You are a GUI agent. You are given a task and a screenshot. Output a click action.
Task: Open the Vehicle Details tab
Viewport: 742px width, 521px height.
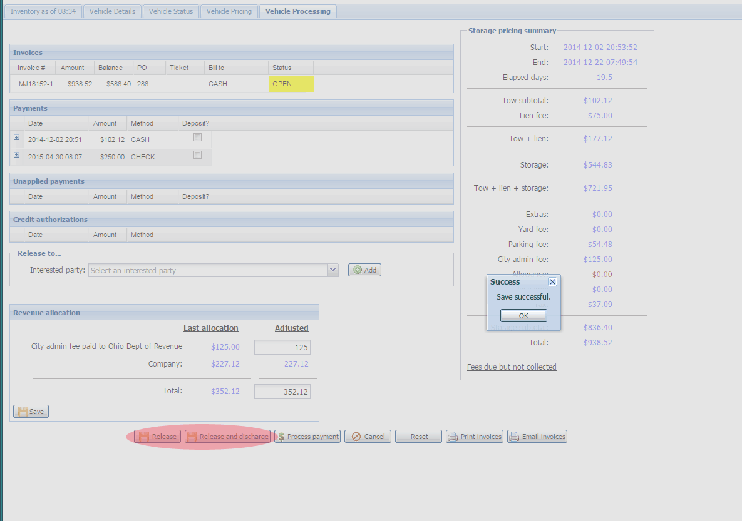pos(112,11)
